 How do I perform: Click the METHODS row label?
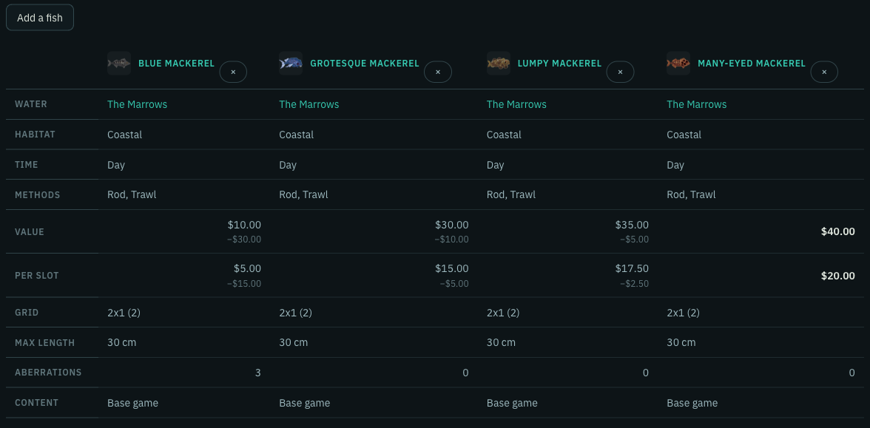click(38, 194)
